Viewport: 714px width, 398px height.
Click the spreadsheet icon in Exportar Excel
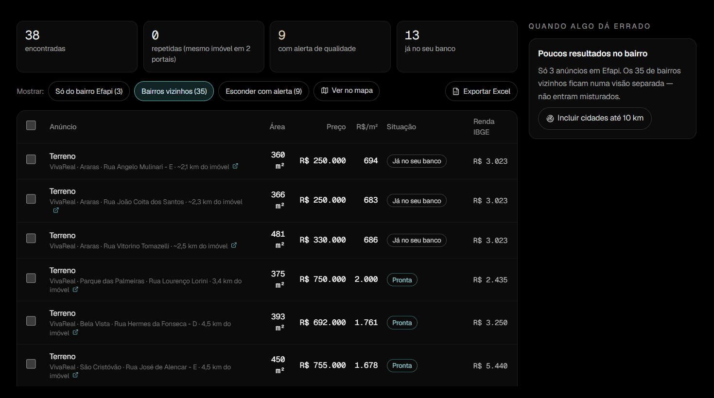point(456,91)
